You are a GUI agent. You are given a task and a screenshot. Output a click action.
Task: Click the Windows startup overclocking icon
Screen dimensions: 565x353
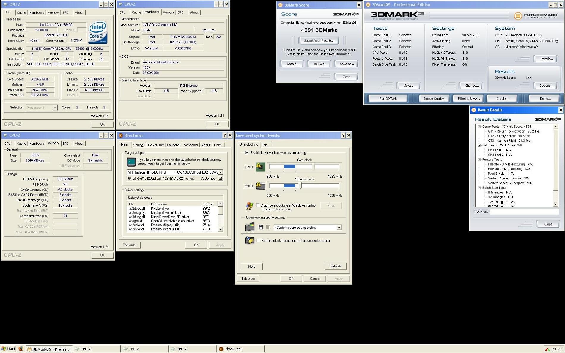[x=250, y=206]
